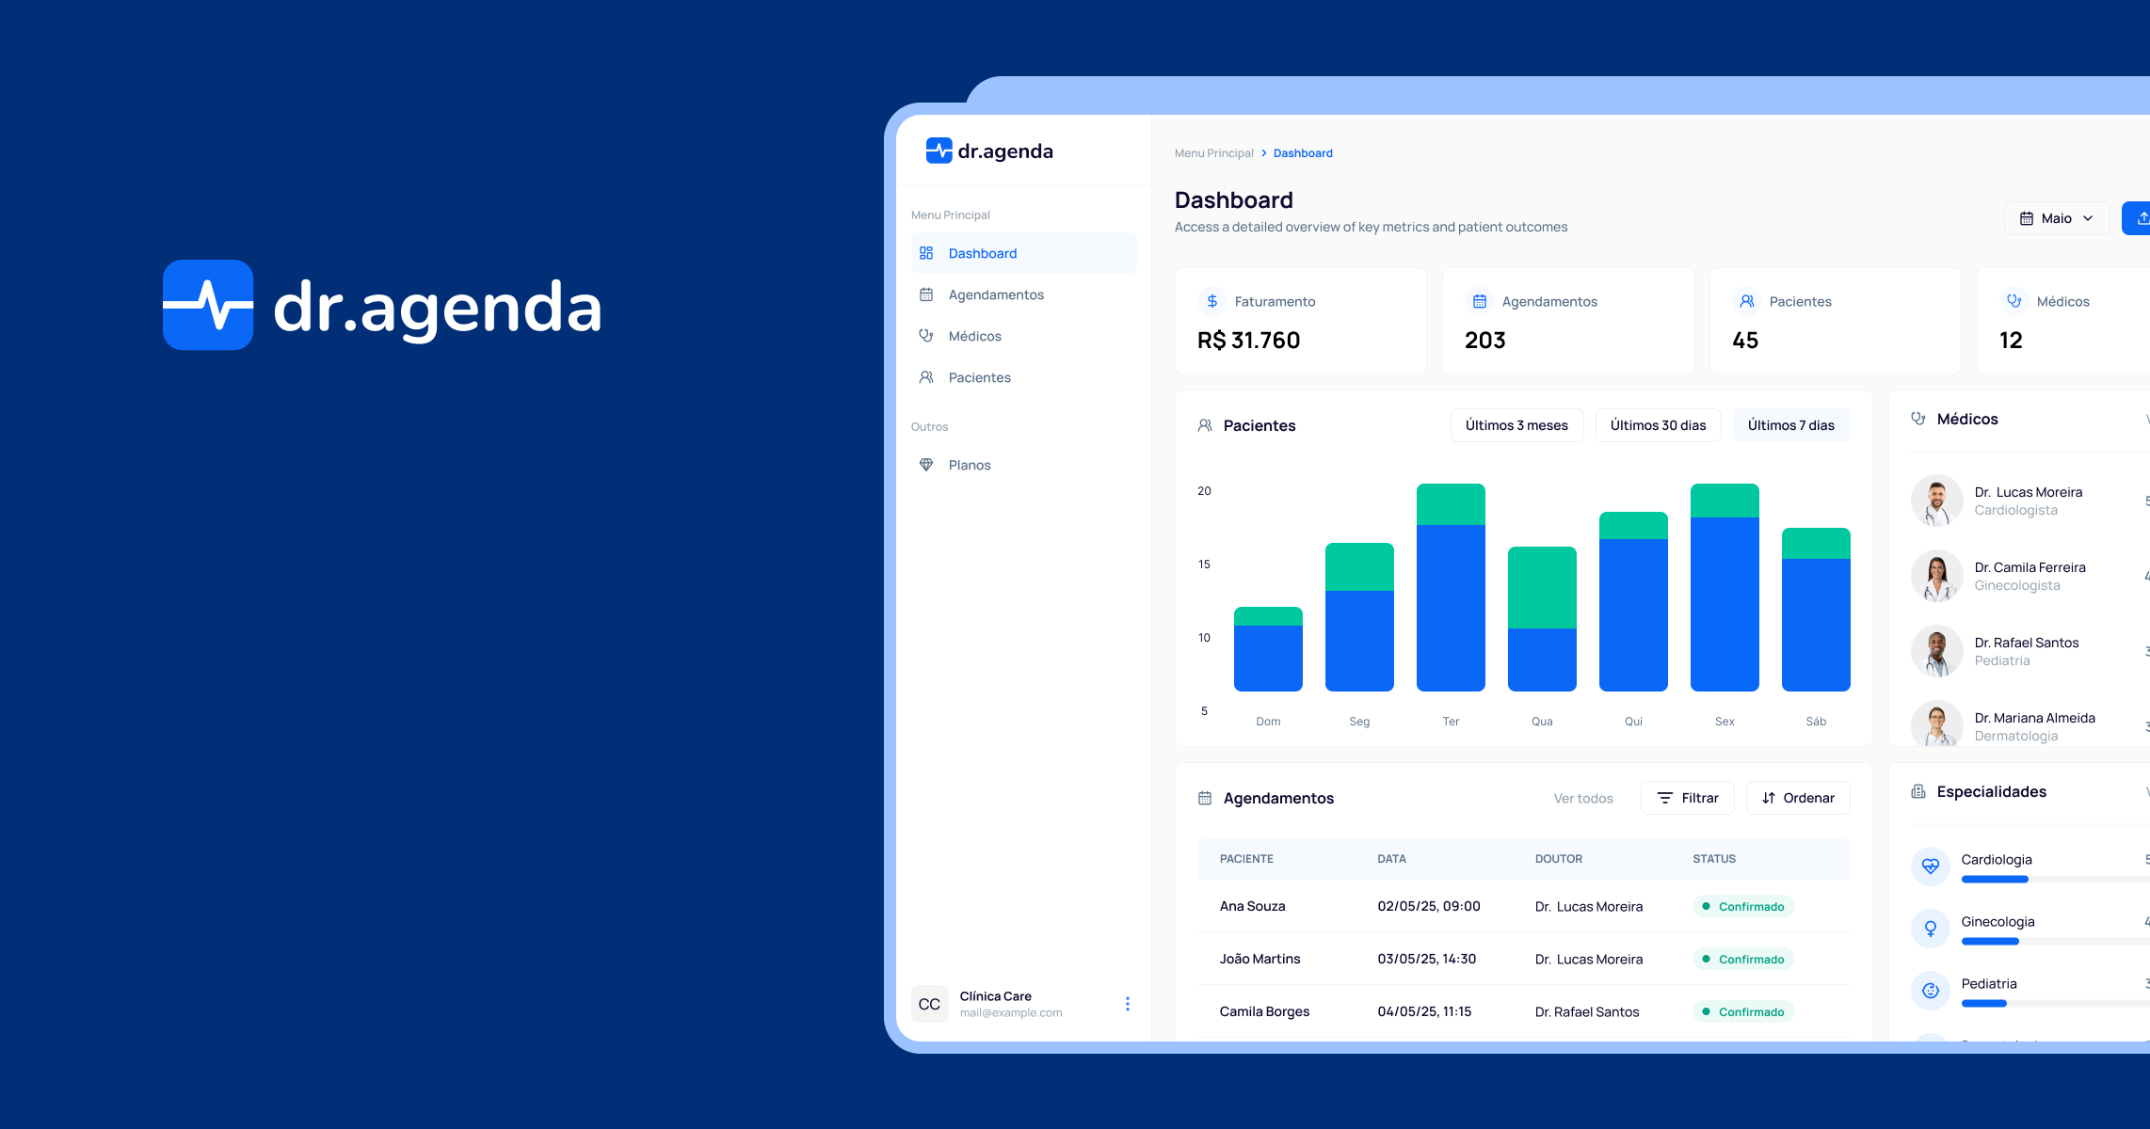The width and height of the screenshot is (2150, 1129).
Task: Click Menu Principal in the breadcrumb
Action: click(x=1213, y=152)
